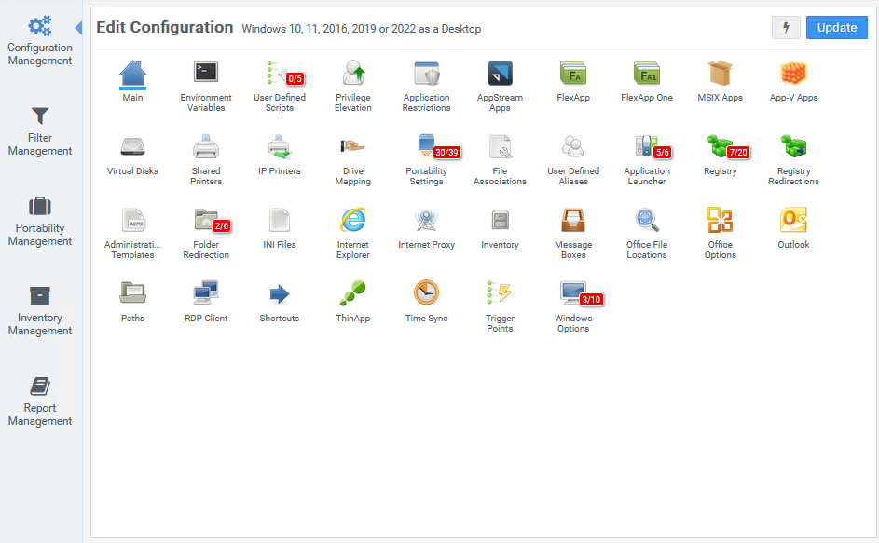Switch to Filter Management section
This screenshot has width=879, height=543.
coord(40,129)
